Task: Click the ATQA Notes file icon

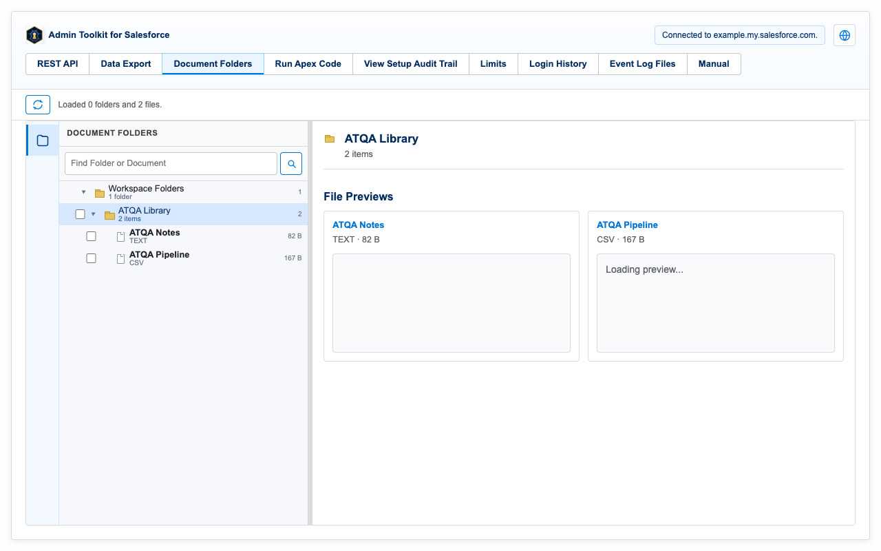Action: pos(120,237)
